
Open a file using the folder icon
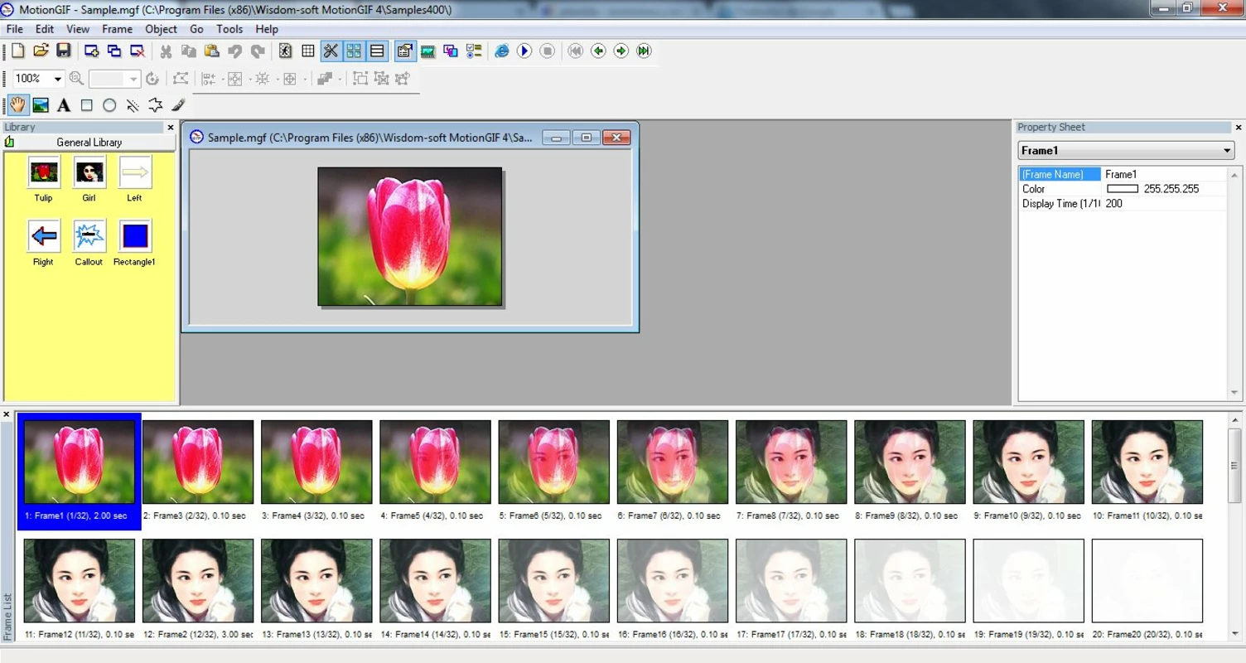(x=41, y=51)
